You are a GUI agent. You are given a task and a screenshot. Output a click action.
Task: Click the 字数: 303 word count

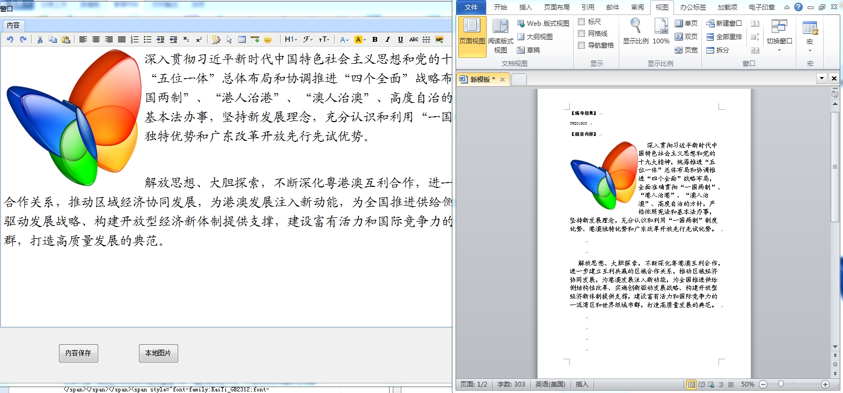coord(511,384)
